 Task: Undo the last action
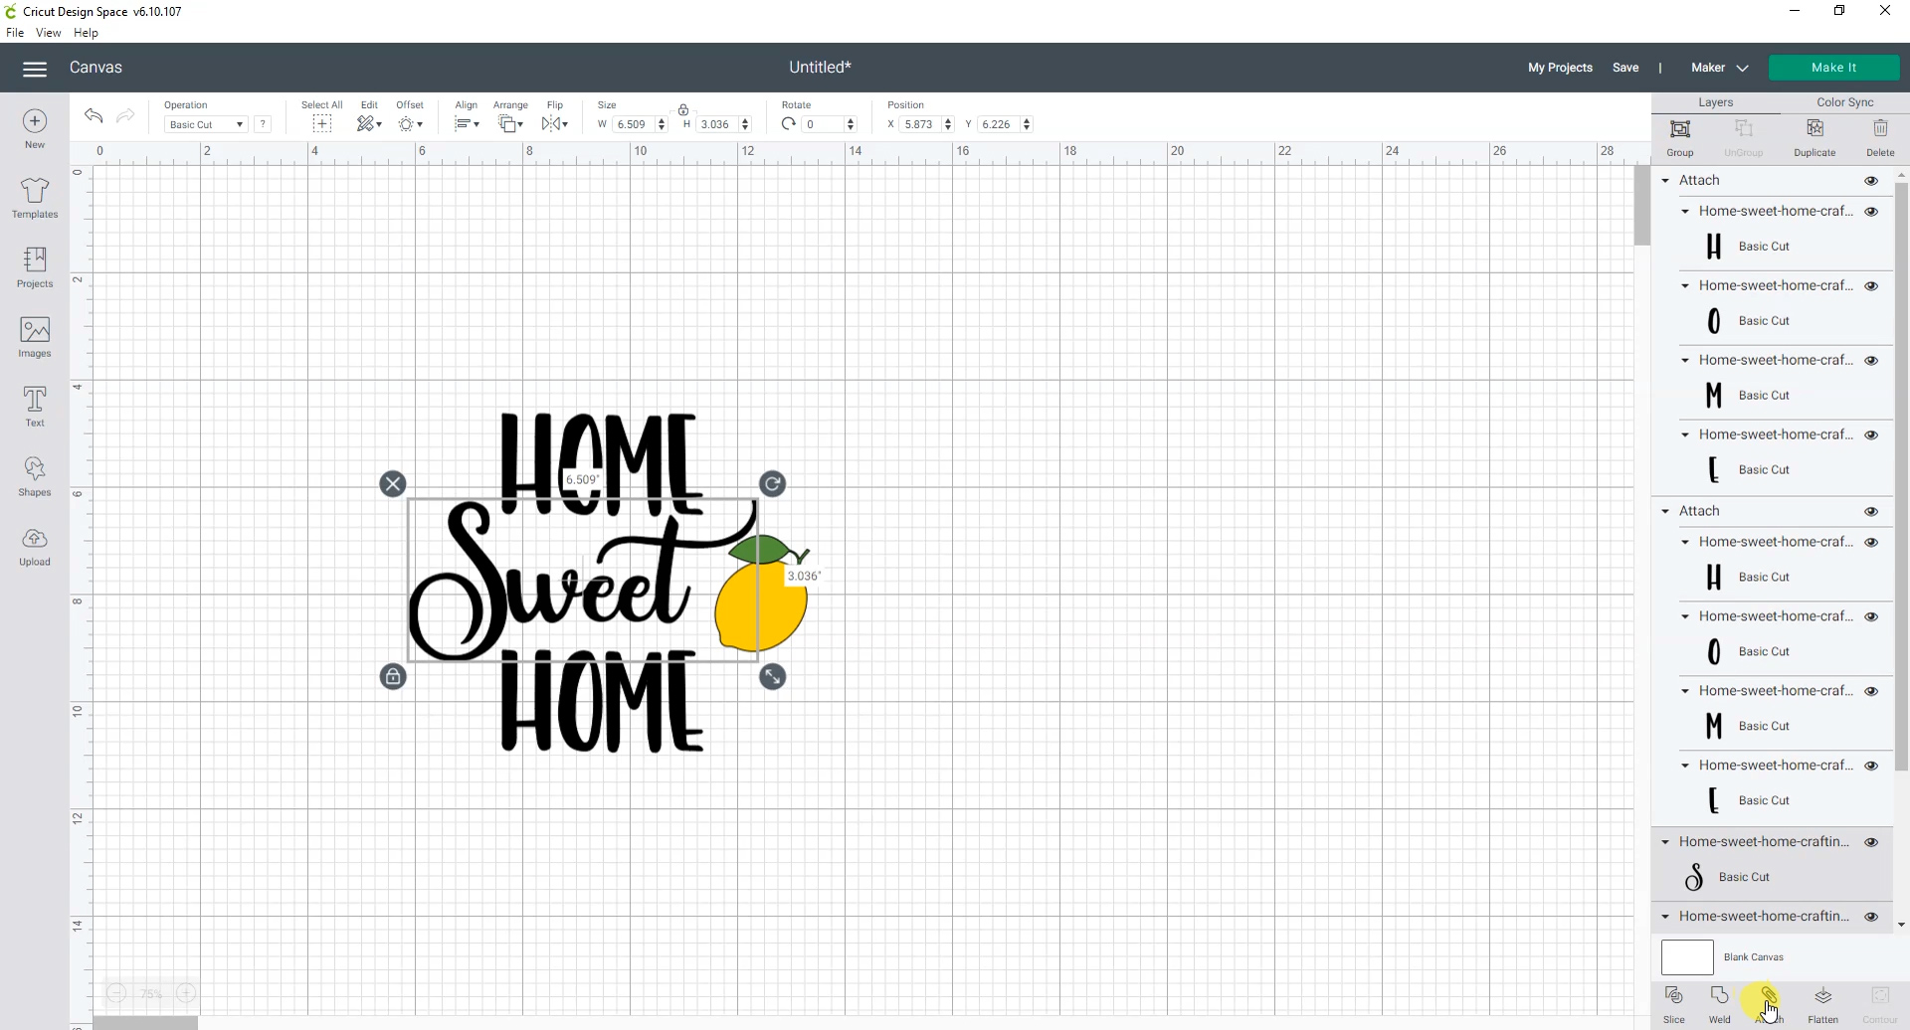click(x=94, y=116)
